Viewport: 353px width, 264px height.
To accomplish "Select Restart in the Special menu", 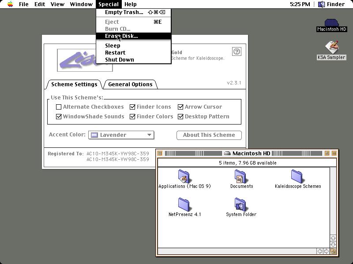I will (134, 52).
